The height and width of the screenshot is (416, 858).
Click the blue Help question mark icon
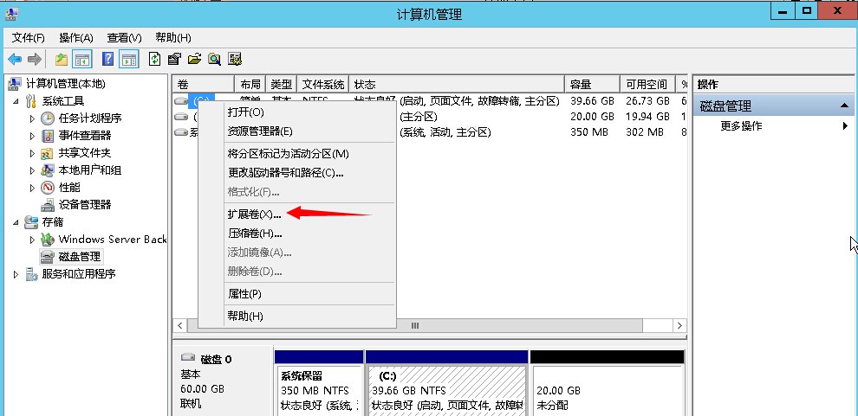(107, 59)
